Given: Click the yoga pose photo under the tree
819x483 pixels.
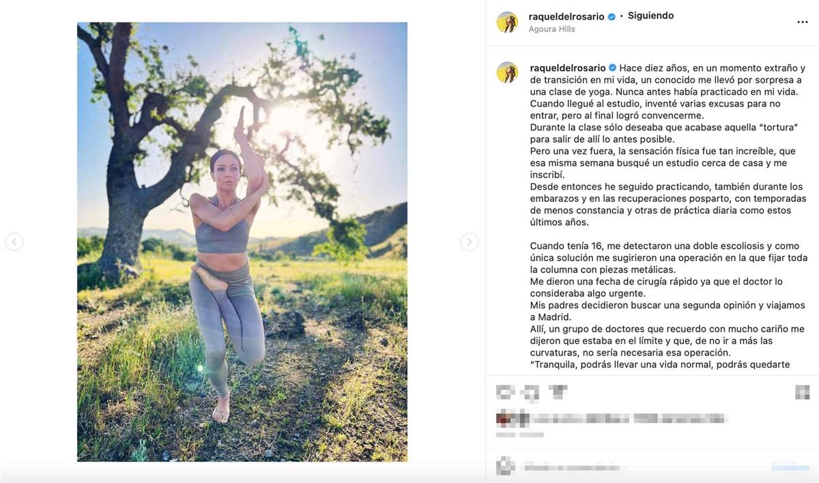Looking at the screenshot, I should pos(242,241).
